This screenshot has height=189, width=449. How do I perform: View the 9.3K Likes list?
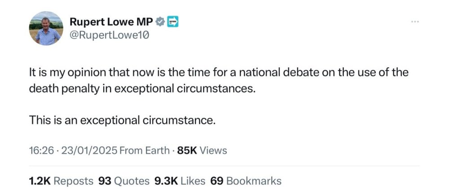click(x=180, y=181)
